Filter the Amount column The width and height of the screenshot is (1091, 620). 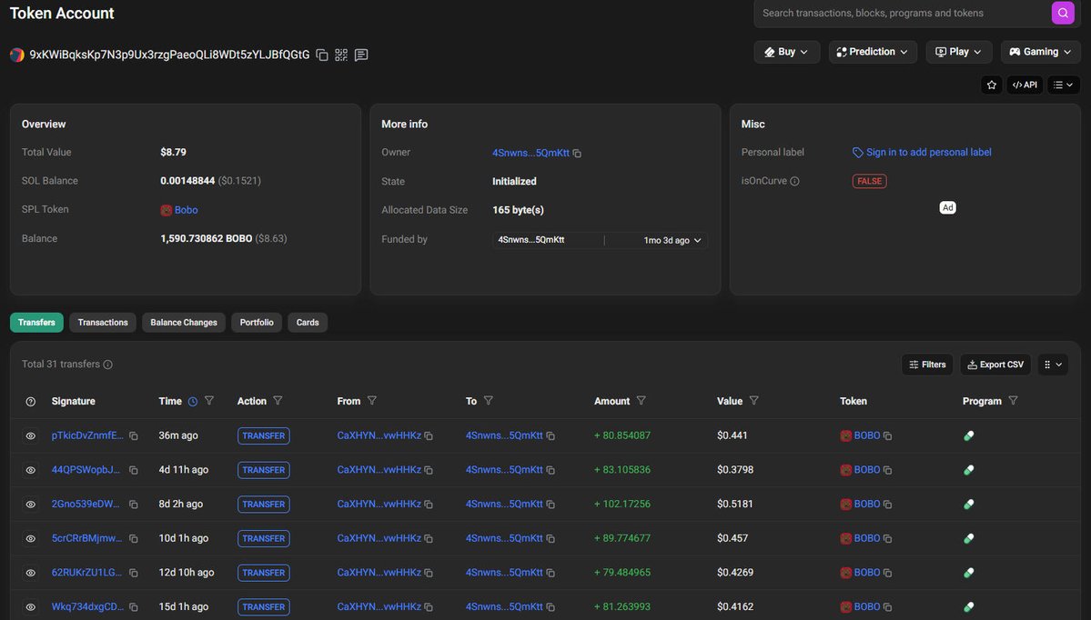[x=641, y=401]
